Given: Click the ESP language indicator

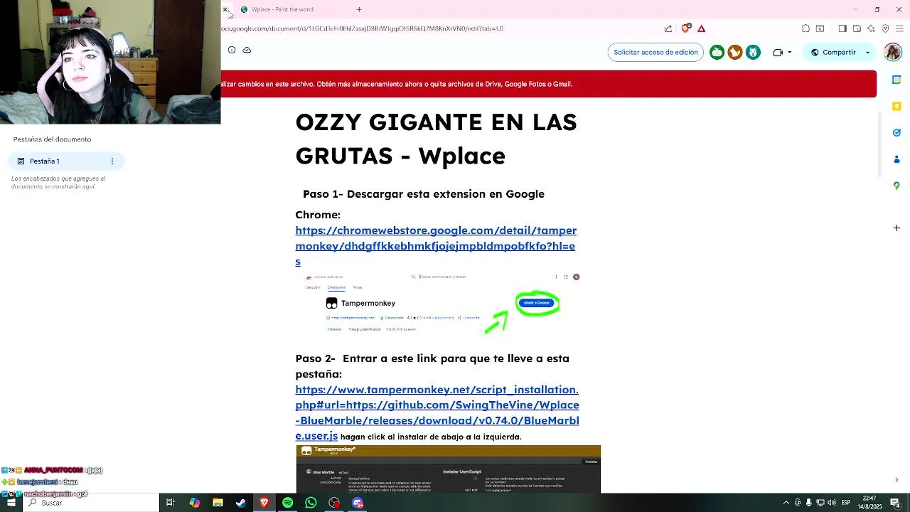Looking at the screenshot, I should (x=846, y=503).
